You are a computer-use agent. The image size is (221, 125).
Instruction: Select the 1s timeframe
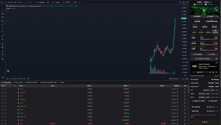click(6, 2)
